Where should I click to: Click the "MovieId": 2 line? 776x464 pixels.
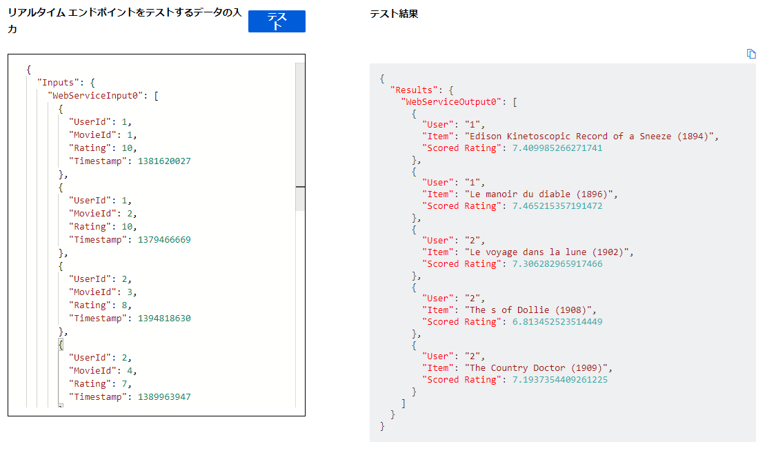103,214
